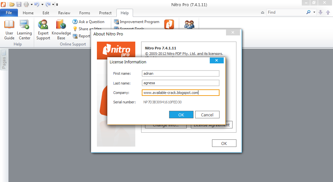Close the About Nitro Pro dialog
Image resolution: width=333 pixels, height=182 pixels.
pyautogui.click(x=233, y=32)
